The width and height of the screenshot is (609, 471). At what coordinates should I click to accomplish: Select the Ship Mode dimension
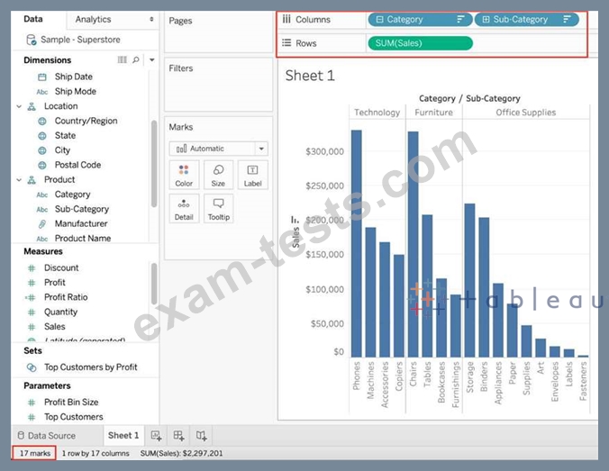tap(75, 92)
